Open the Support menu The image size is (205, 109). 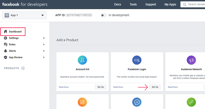pyautogui.click(x=151, y=4)
